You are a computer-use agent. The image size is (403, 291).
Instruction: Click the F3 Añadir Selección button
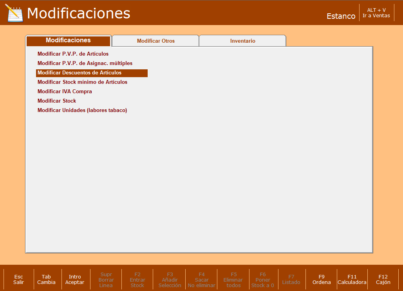pos(170,280)
